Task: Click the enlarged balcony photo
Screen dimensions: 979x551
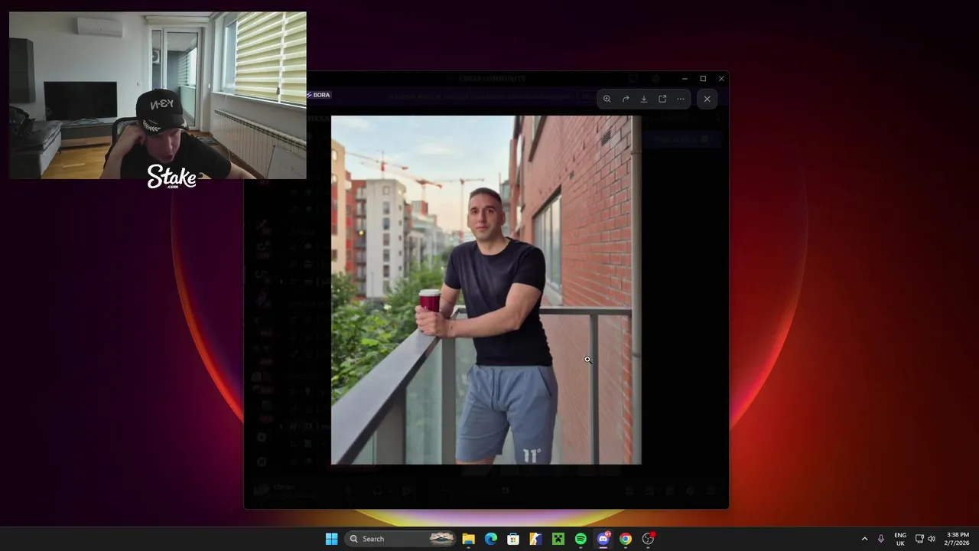Action: click(x=486, y=290)
